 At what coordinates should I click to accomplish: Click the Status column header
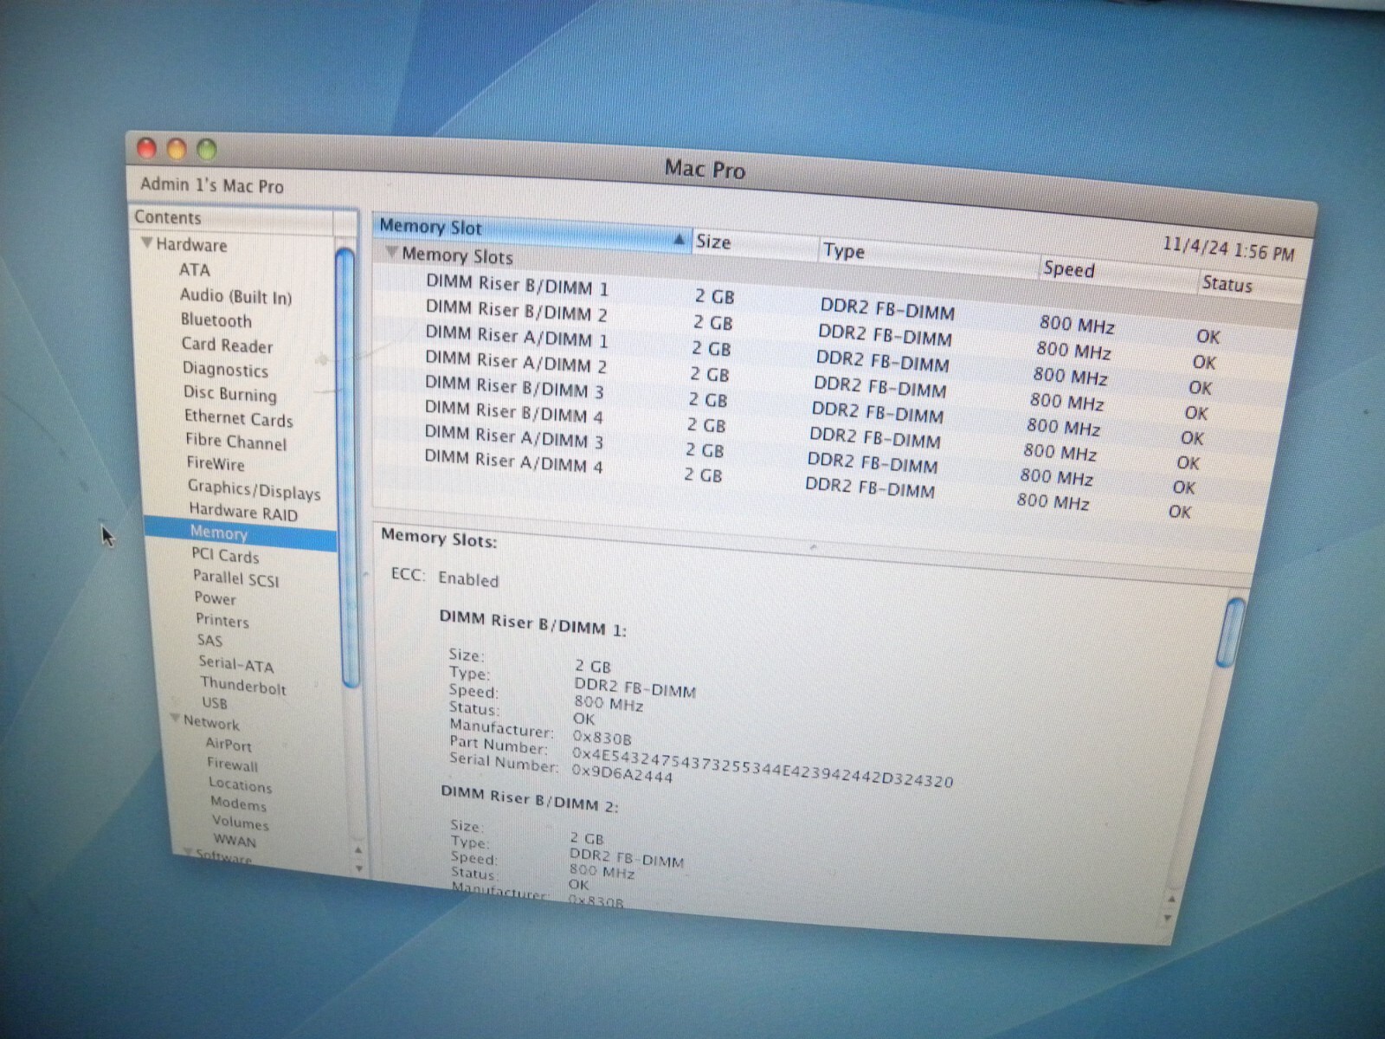pyautogui.click(x=1227, y=284)
